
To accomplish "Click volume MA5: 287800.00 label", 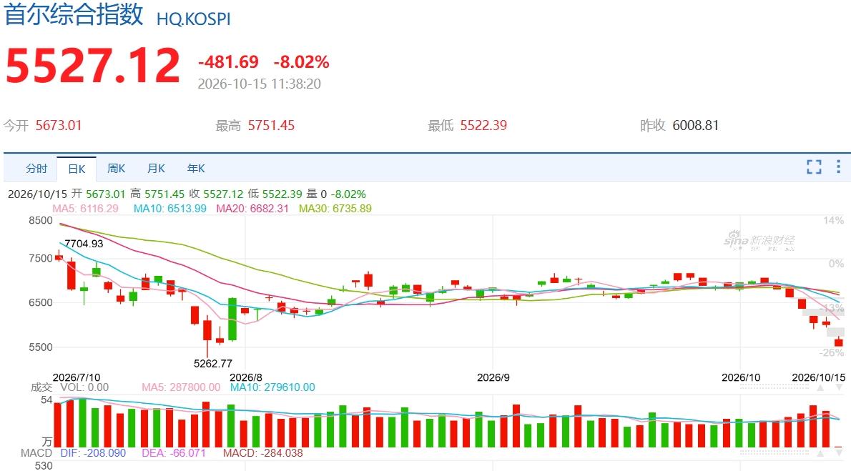I will (181, 387).
